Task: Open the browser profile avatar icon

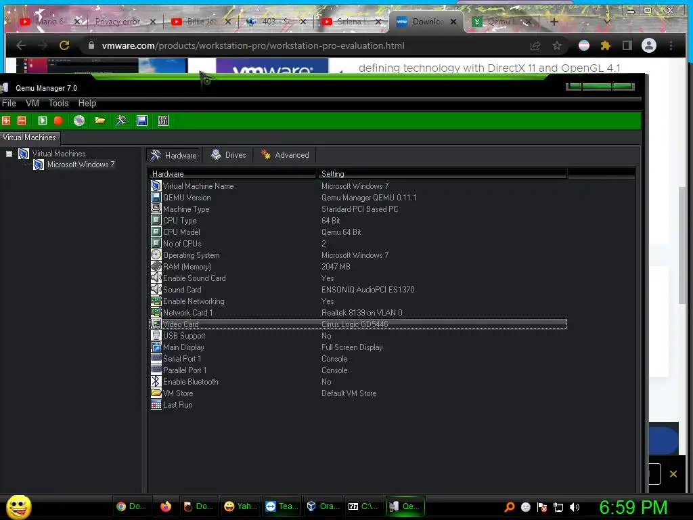Action: click(x=649, y=45)
